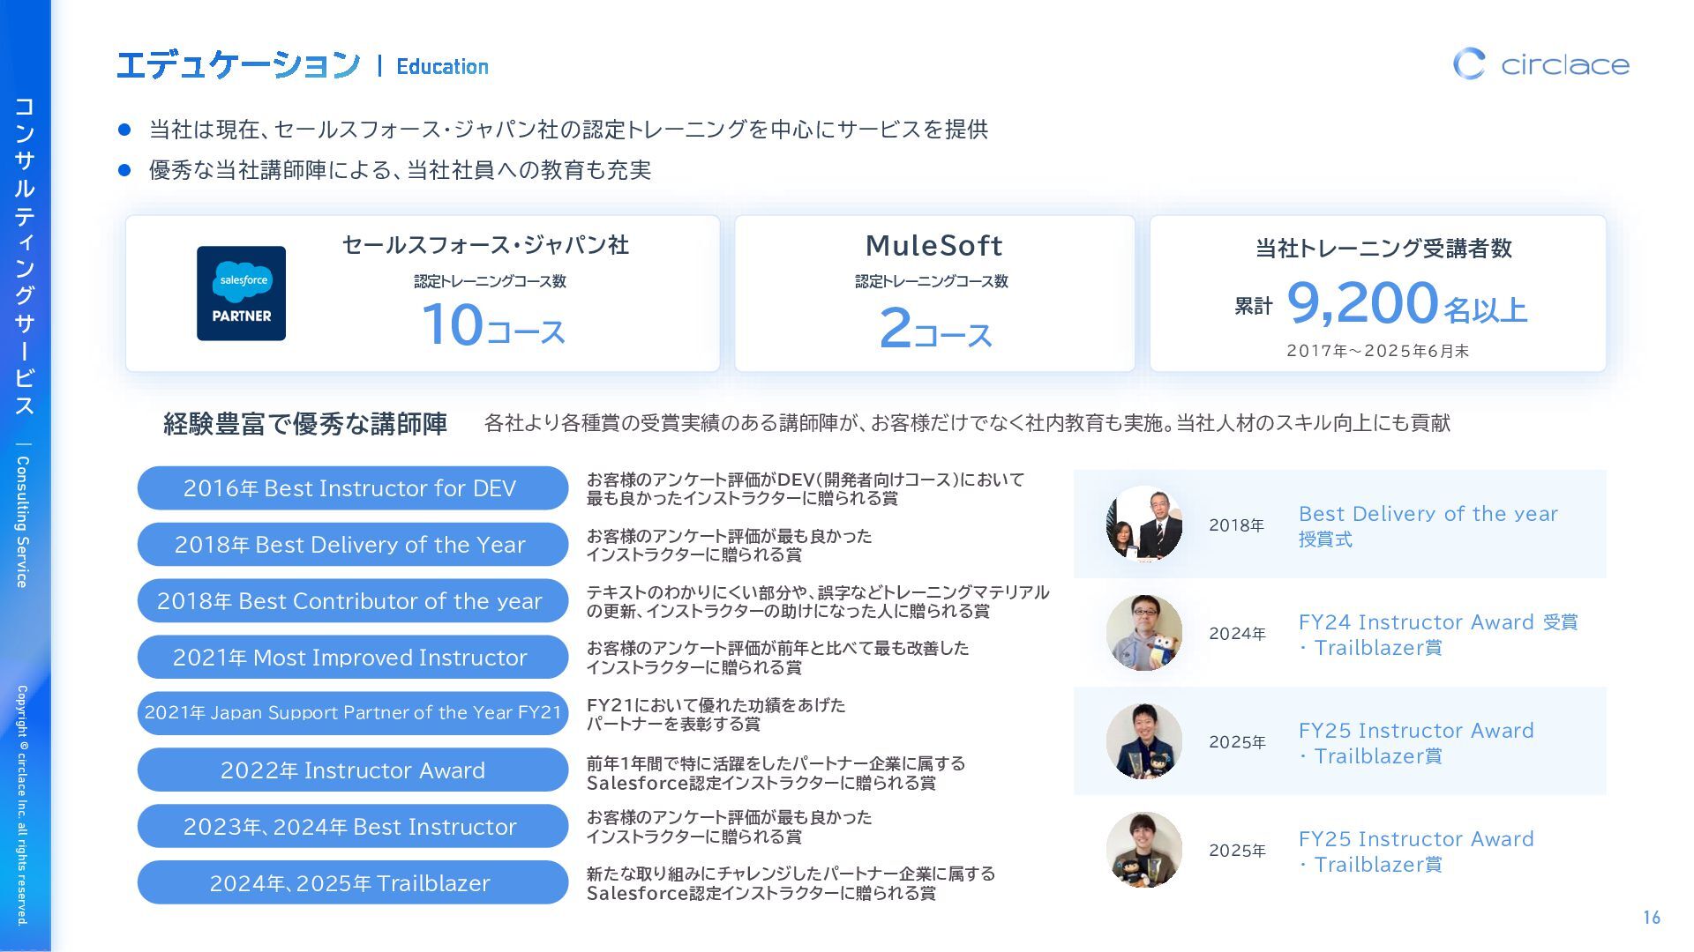The height and width of the screenshot is (952, 1694).
Task: Click the 2017年～2025年6月末 date range
Action: point(1378,351)
